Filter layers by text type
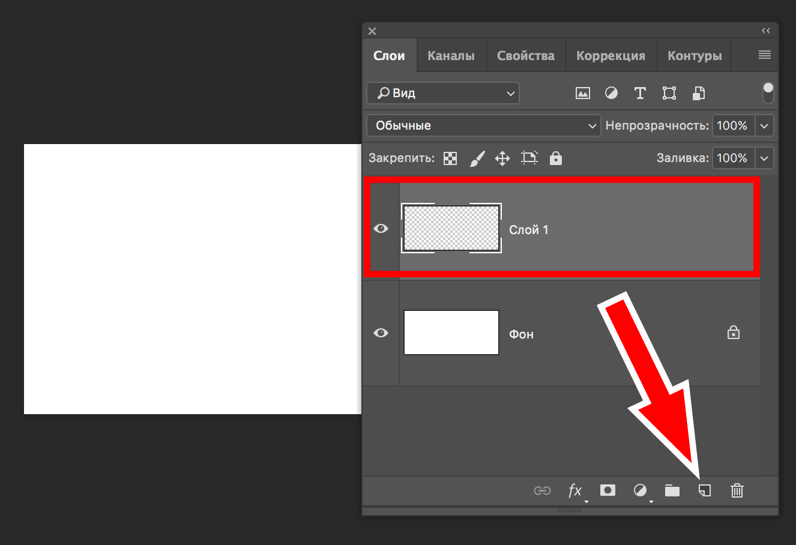This screenshot has height=545, width=796. pyautogui.click(x=640, y=93)
